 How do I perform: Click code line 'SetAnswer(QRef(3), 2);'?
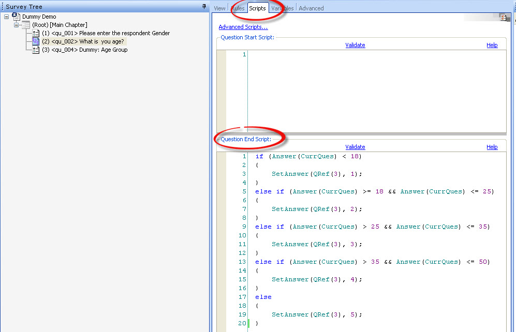[317, 209]
